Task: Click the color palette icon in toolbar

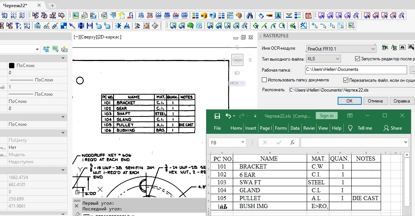Action: click(238, 15)
